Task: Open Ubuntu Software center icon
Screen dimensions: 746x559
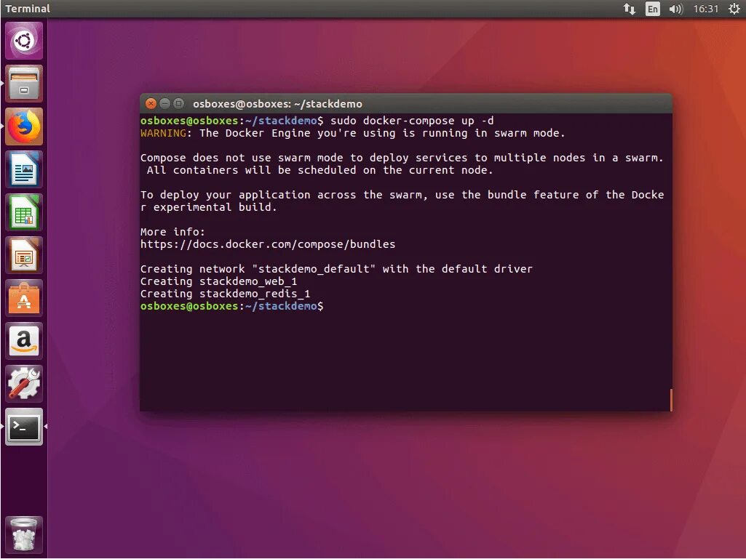Action: 24,298
